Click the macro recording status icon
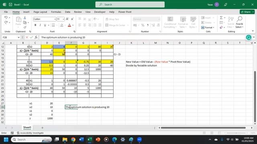 pos(12,133)
